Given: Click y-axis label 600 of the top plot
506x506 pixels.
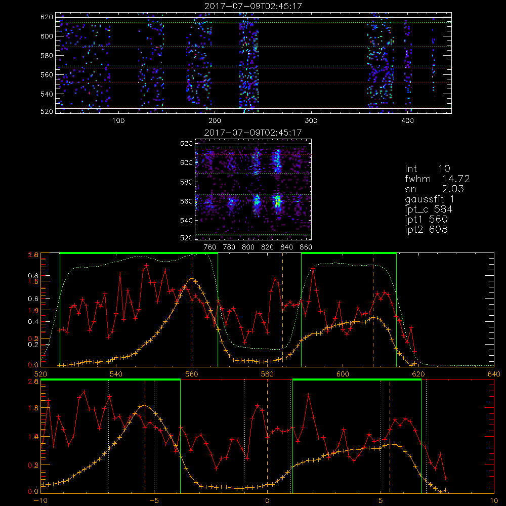Looking at the screenshot, I should tap(47, 36).
